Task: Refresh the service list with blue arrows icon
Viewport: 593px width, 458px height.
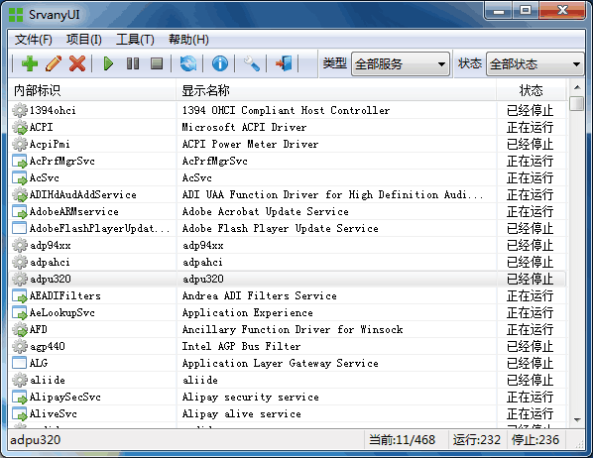Action: [188, 63]
